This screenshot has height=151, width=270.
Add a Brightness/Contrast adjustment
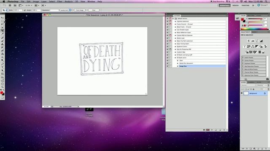coord(248,41)
